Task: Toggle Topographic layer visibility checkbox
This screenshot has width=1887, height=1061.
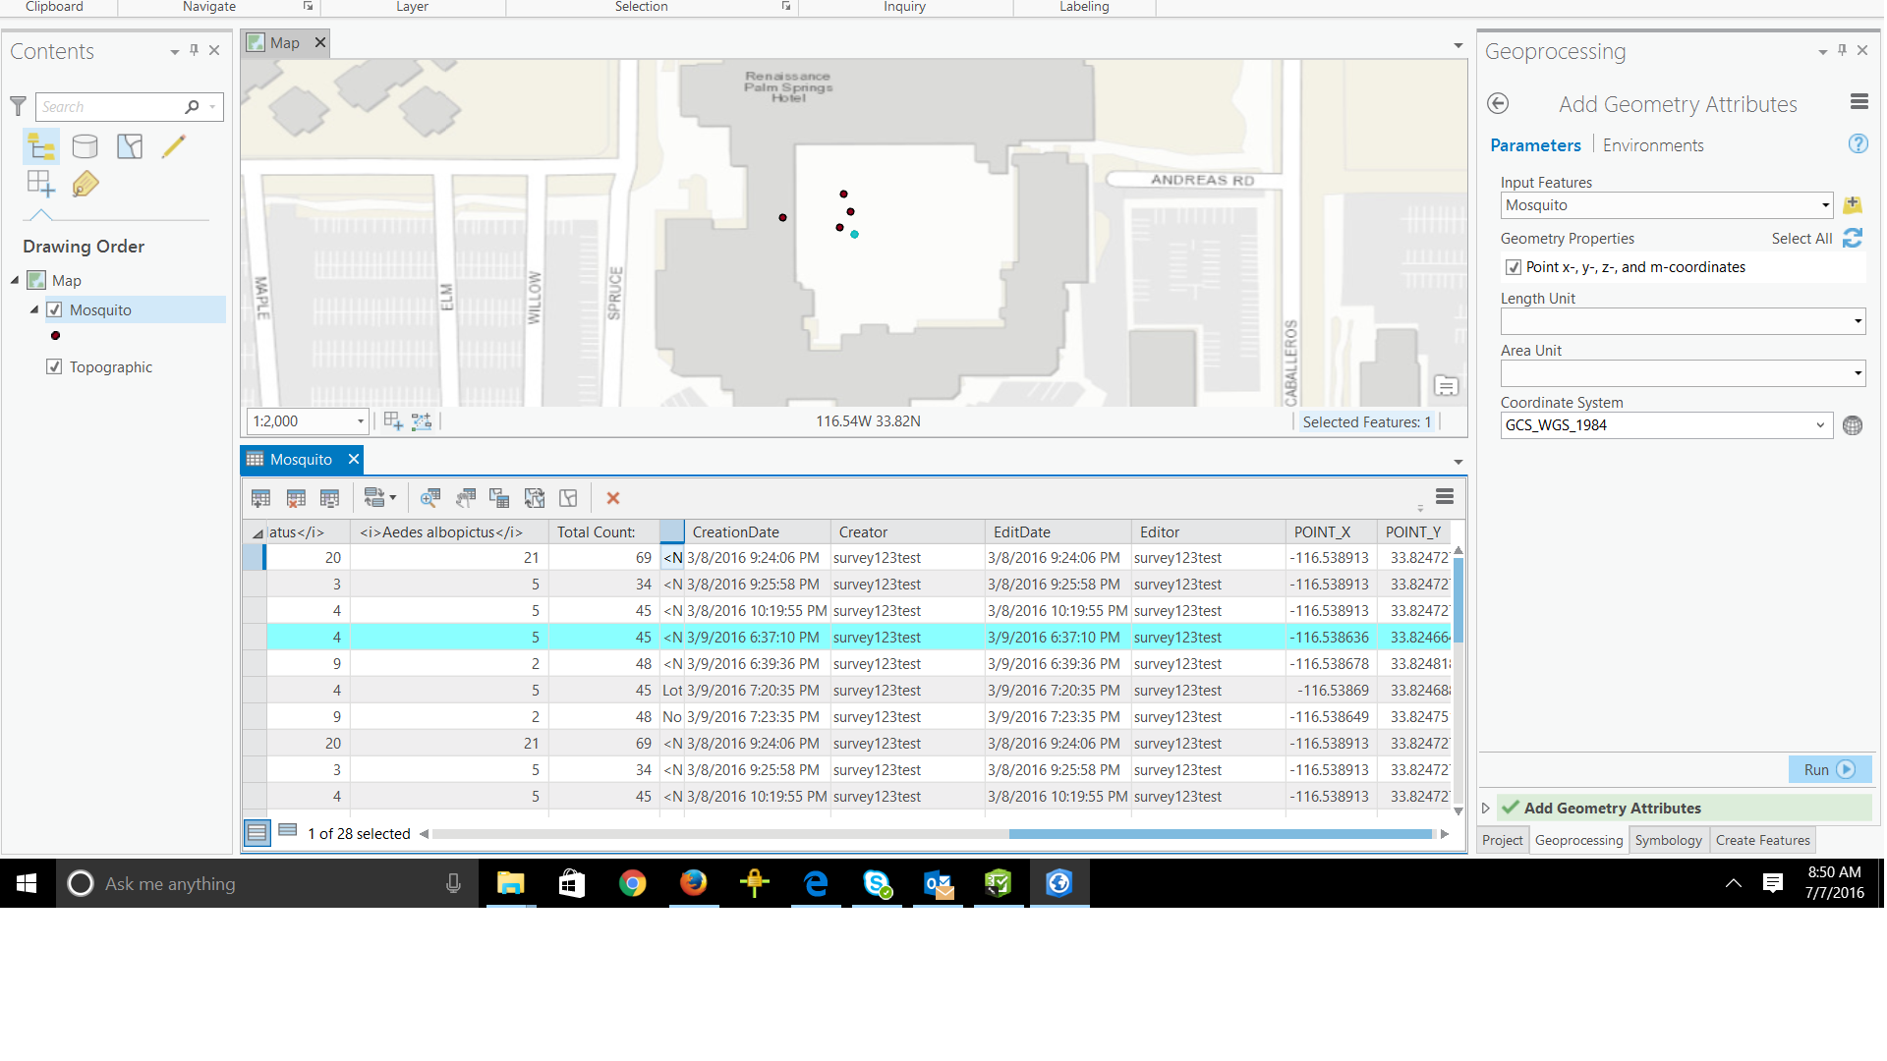Action: click(55, 367)
